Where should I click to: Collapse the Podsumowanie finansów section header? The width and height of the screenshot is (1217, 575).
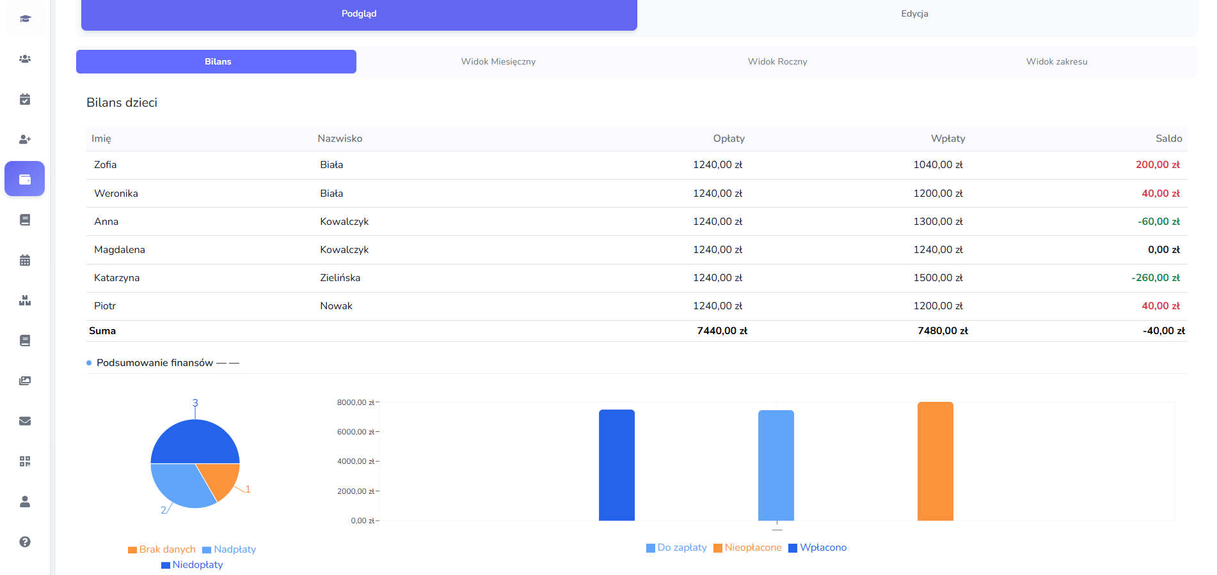[155, 363]
